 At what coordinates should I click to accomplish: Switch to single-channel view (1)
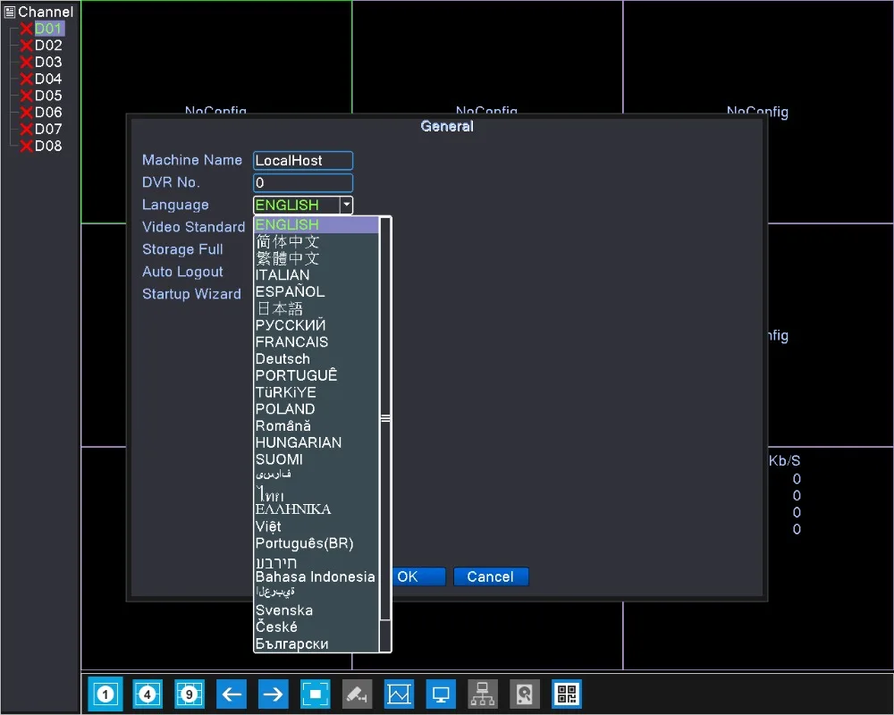(105, 694)
